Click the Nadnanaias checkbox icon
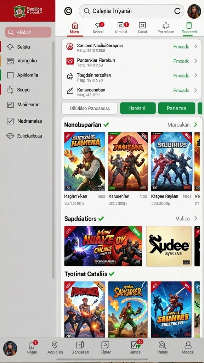The width and height of the screenshot is (204, 363). 10,121
